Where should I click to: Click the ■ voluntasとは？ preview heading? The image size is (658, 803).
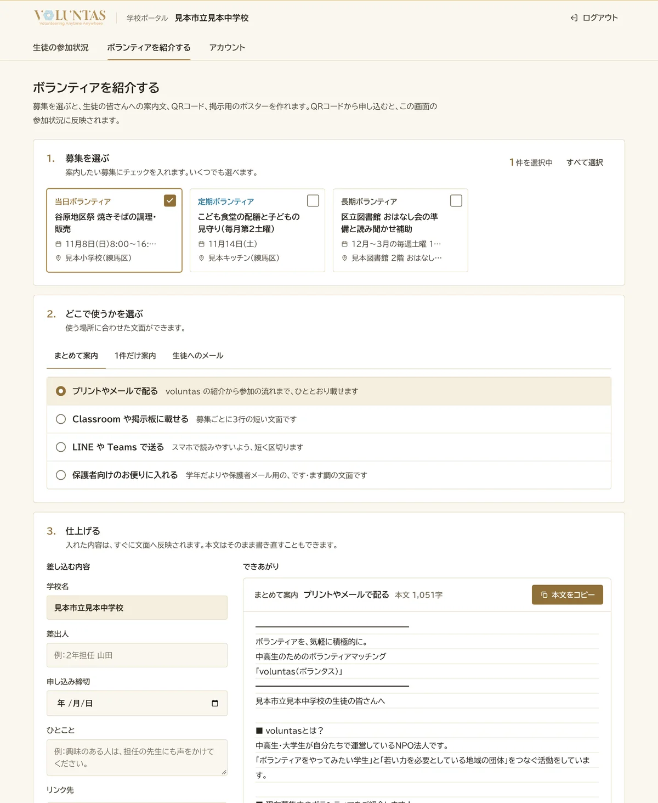coord(290,731)
